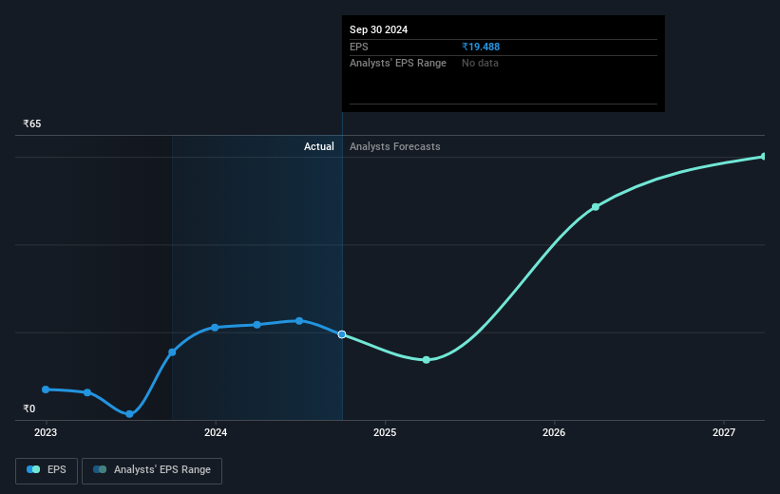The height and width of the screenshot is (494, 780).
Task: Click the 'Analysts Forecasts' section label
Action: coord(395,146)
